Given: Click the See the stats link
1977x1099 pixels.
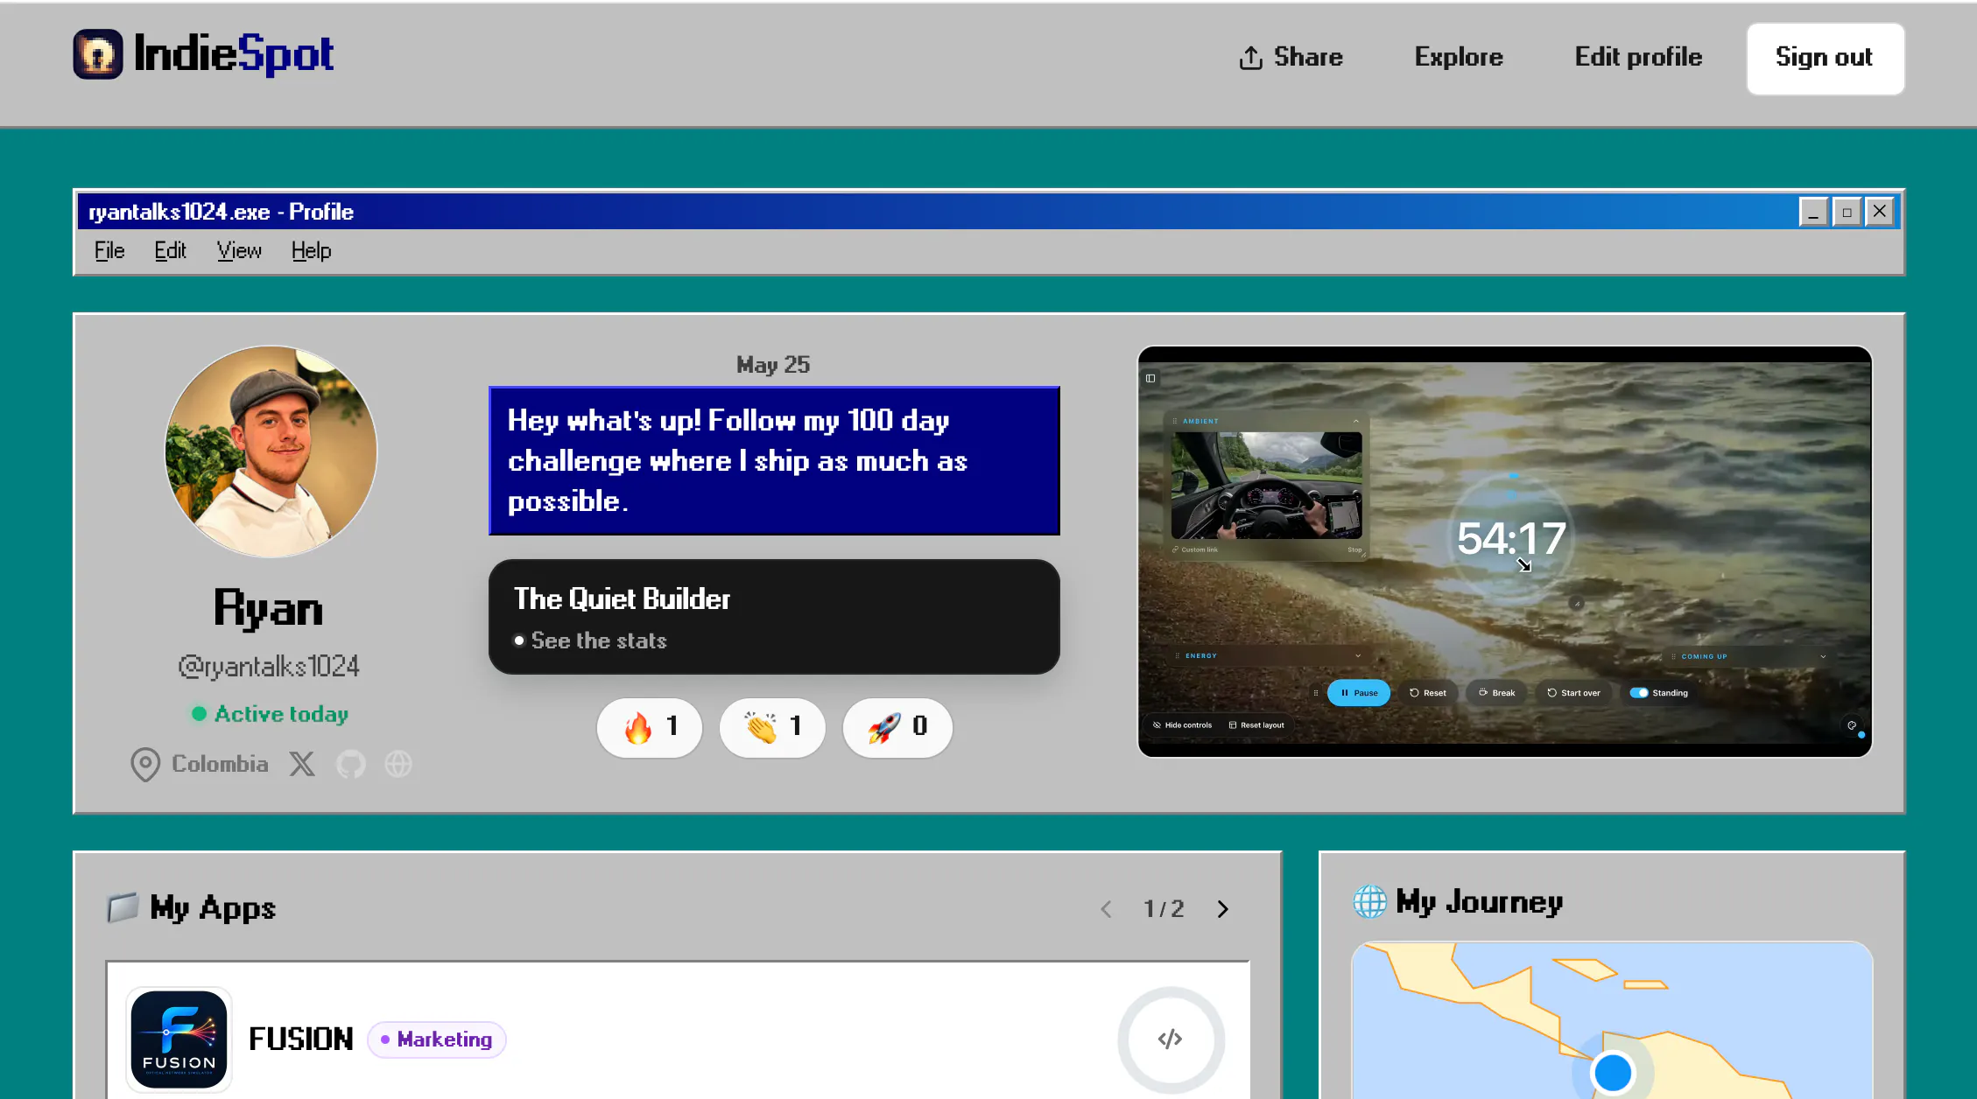Looking at the screenshot, I should click(x=599, y=640).
